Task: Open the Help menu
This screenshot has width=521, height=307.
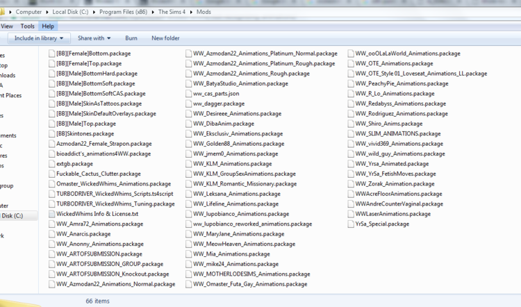Action: point(48,26)
